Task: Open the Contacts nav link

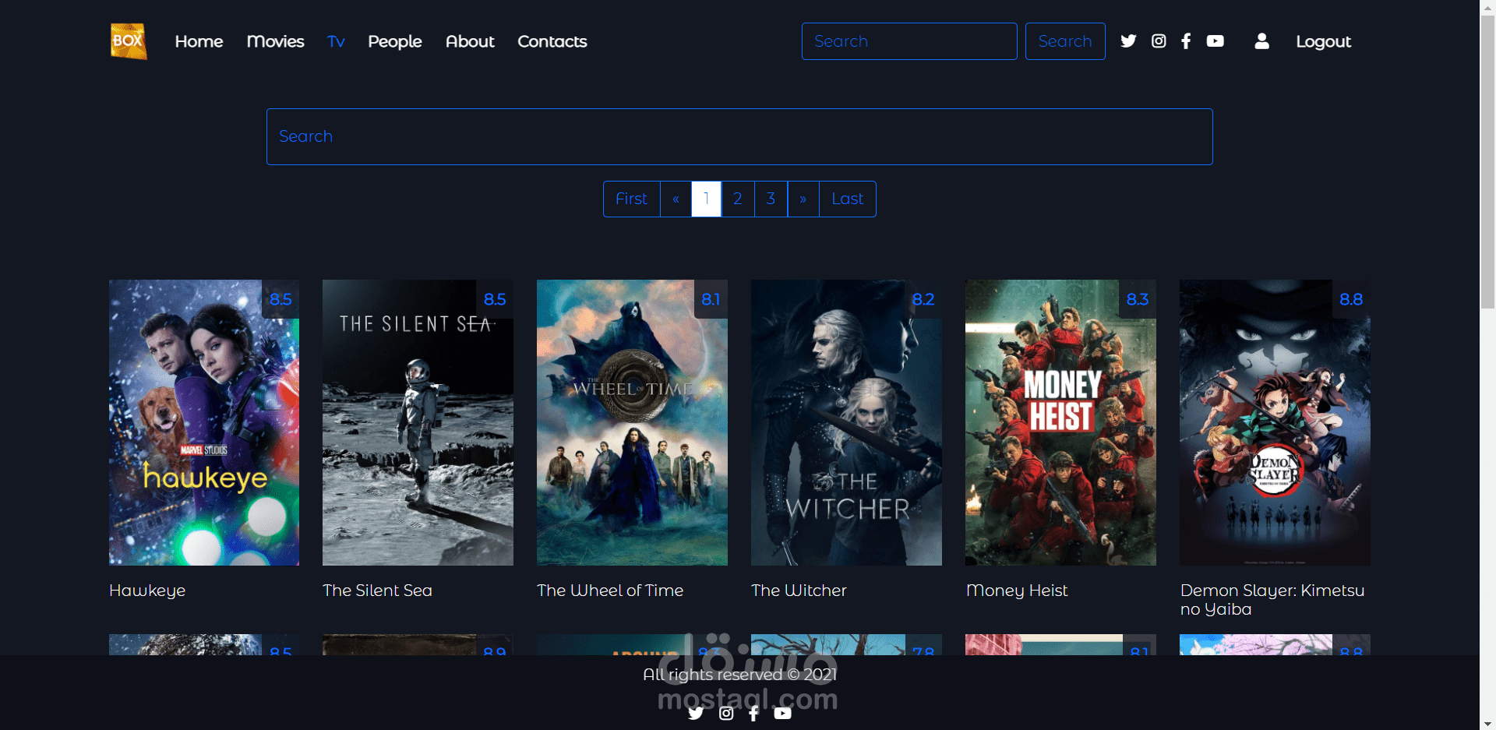Action: tap(552, 41)
